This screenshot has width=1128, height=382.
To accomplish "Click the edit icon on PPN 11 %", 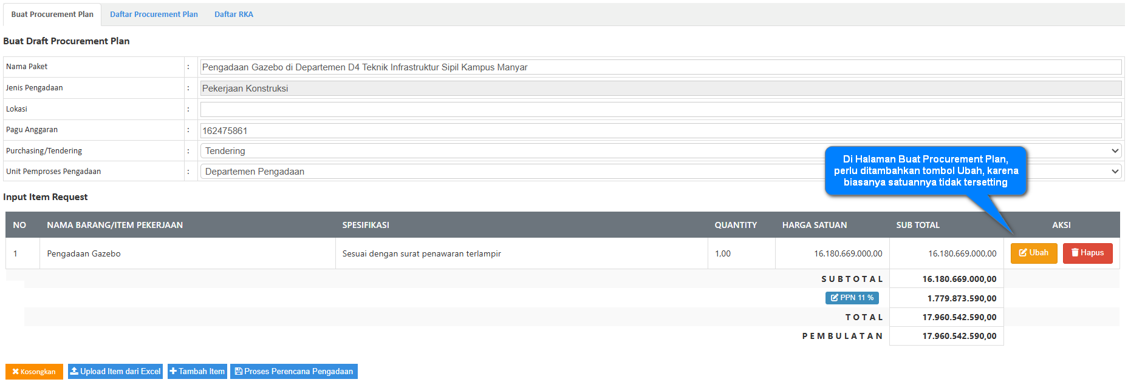I will point(835,298).
